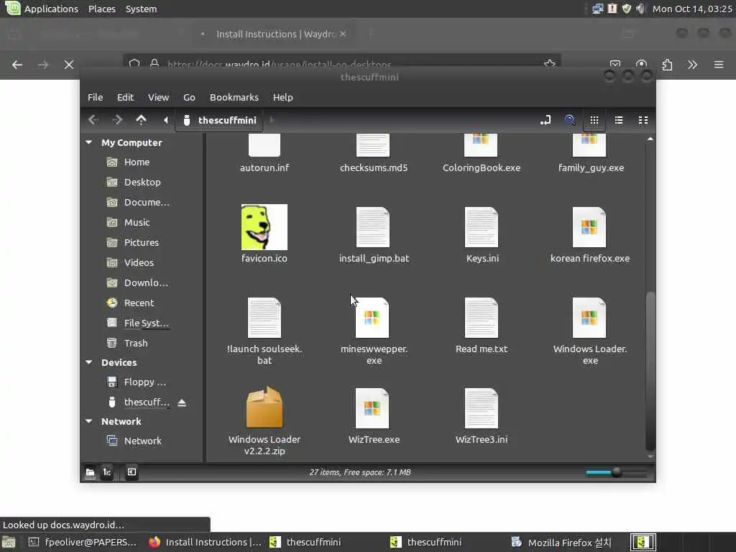Click the file pane vertical scrollbar
The image size is (736, 552).
[x=650, y=371]
